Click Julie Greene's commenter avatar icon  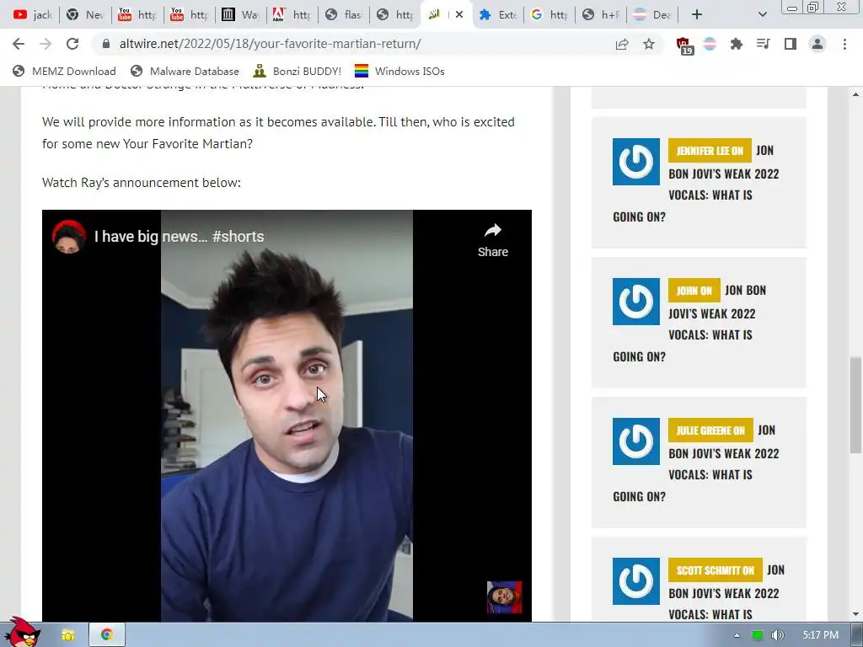click(635, 441)
